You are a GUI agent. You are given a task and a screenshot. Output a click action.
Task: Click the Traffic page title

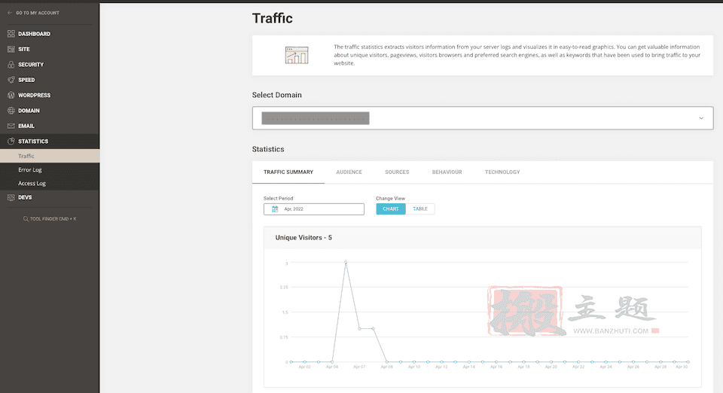click(x=272, y=18)
